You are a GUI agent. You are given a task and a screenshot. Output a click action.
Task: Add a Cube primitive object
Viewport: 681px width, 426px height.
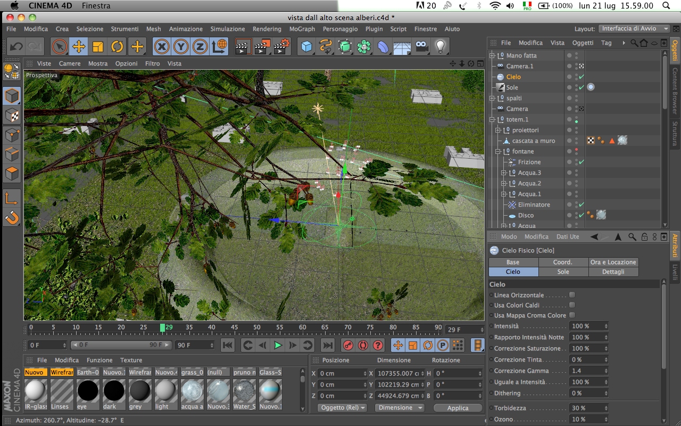(307, 47)
